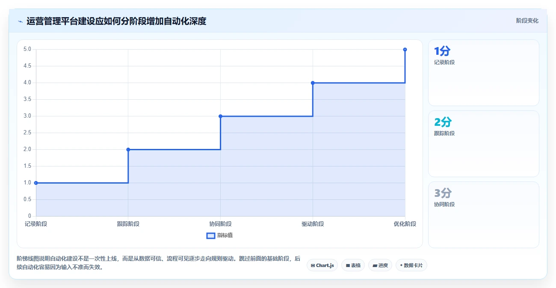Click the data point at 协同阶段 value 3.0
This screenshot has height=288, width=556.
point(220,116)
